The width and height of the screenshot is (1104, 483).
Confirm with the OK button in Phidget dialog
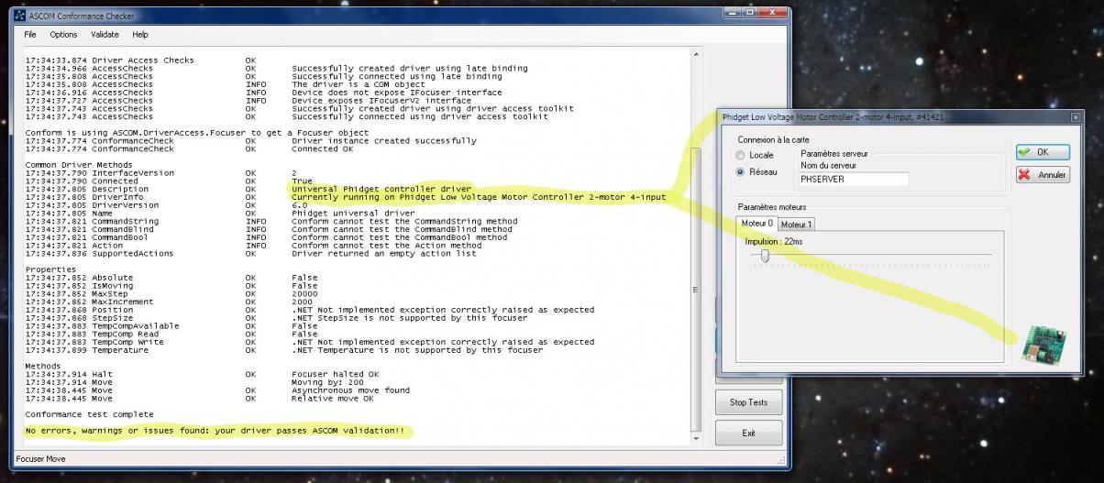point(1042,152)
